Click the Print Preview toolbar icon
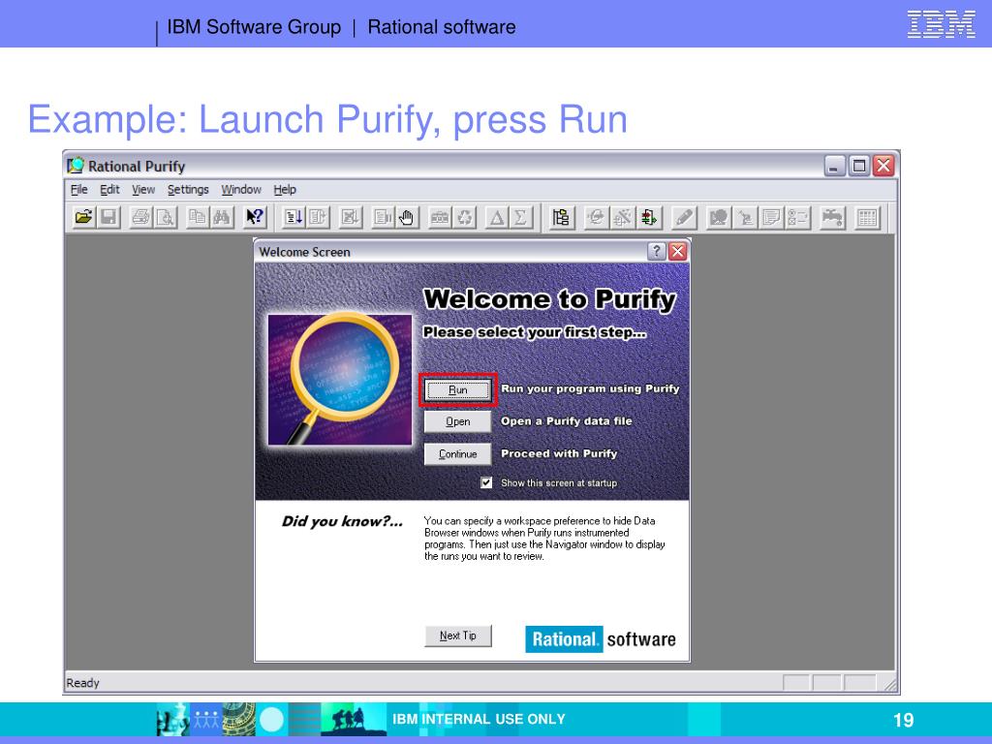992x744 pixels. tap(165, 218)
